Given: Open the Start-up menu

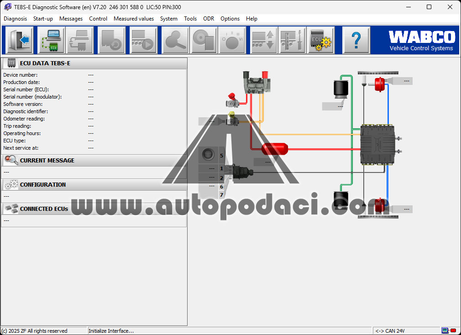Looking at the screenshot, I should click(x=43, y=19).
